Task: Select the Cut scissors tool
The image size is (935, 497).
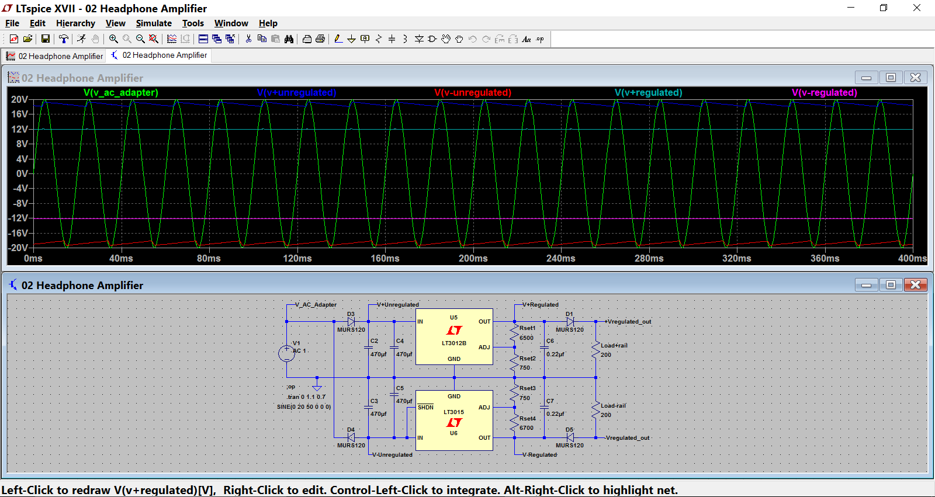Action: click(x=248, y=39)
